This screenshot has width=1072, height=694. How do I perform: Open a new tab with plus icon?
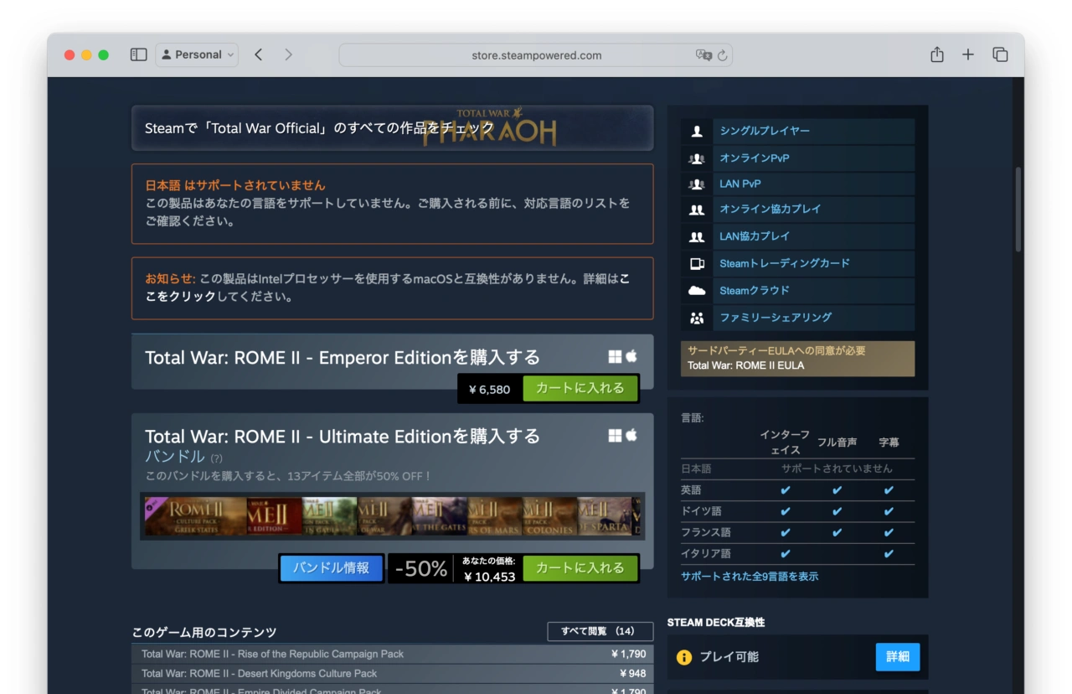click(x=968, y=54)
